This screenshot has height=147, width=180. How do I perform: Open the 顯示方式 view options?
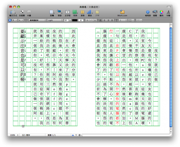coord(13,13)
